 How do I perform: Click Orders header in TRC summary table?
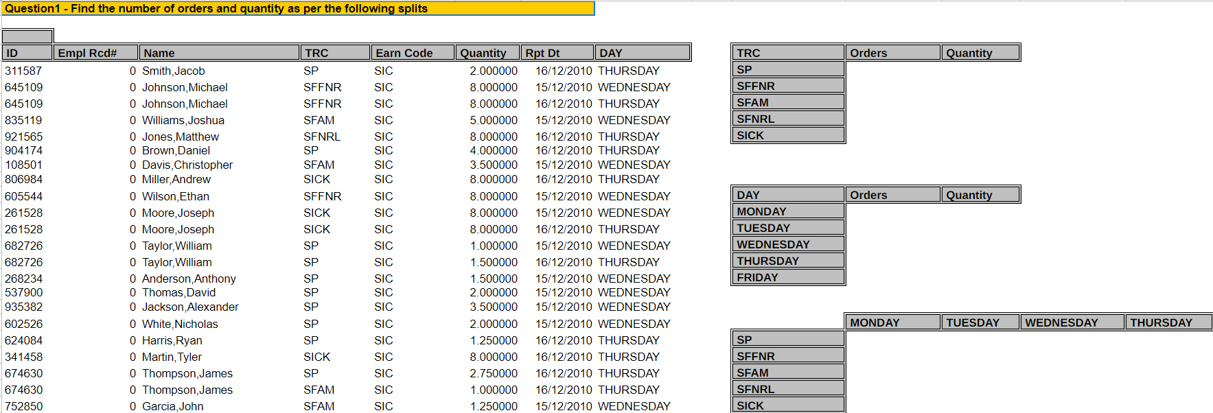tap(892, 53)
